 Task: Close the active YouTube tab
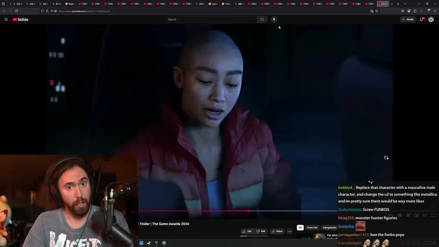point(386,4)
